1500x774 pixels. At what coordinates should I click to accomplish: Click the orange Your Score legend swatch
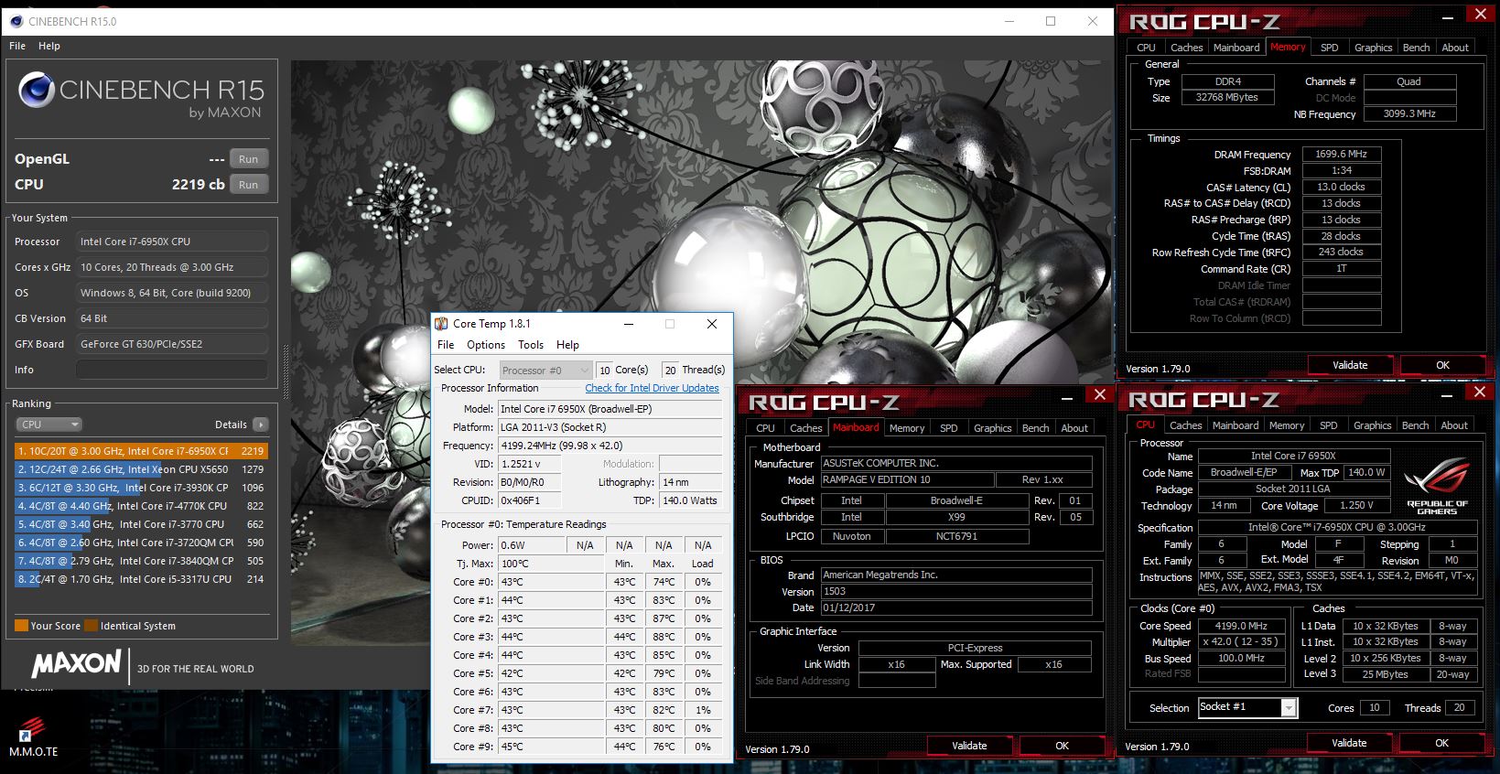click(21, 626)
